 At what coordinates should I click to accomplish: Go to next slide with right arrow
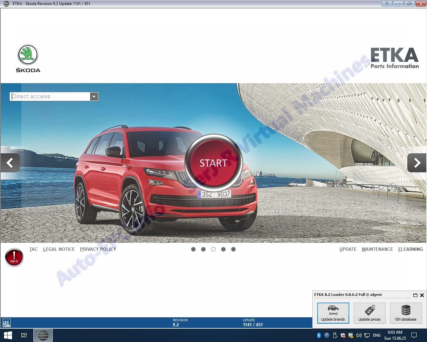click(x=417, y=163)
